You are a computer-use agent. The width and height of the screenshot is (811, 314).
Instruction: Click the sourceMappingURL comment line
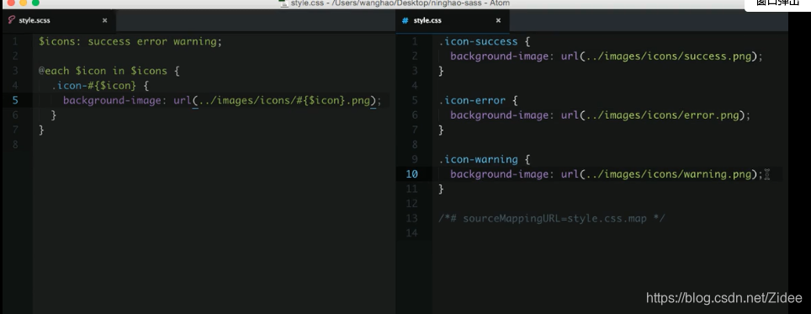pyautogui.click(x=551, y=218)
